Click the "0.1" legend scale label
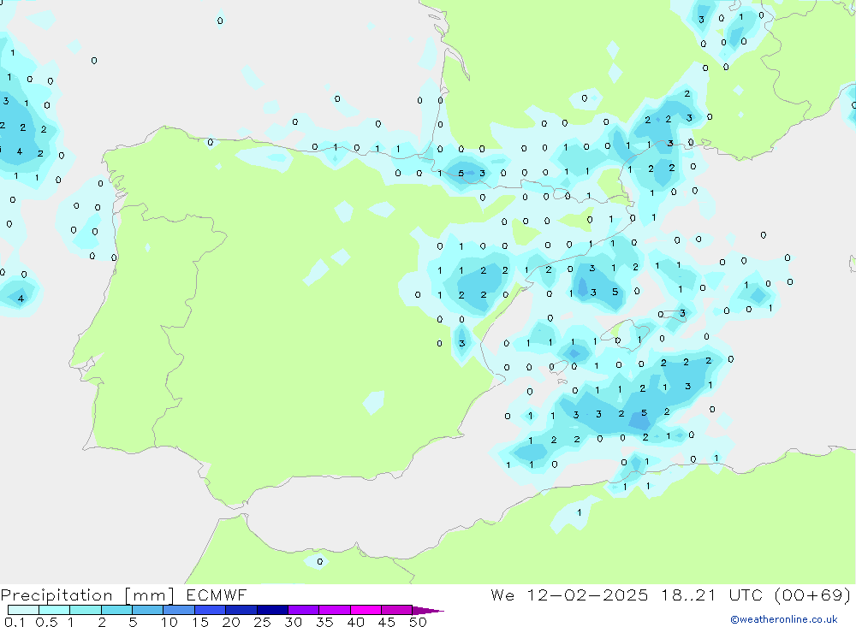Screen dimensions: 856x627 (x=15, y=622)
